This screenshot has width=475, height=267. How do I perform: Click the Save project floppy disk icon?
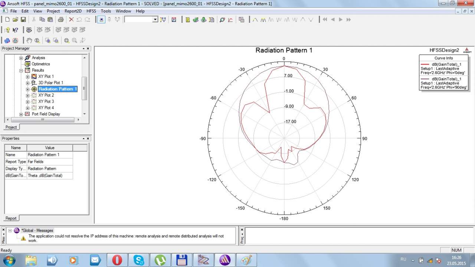coord(23,20)
